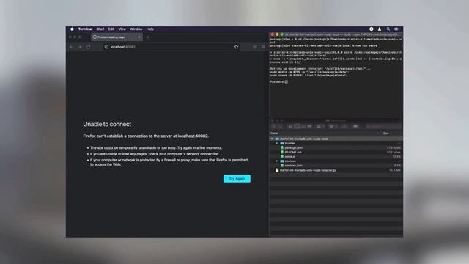Go back in Firefox
Viewport: 469px width, 264px height.
[x=71, y=47]
